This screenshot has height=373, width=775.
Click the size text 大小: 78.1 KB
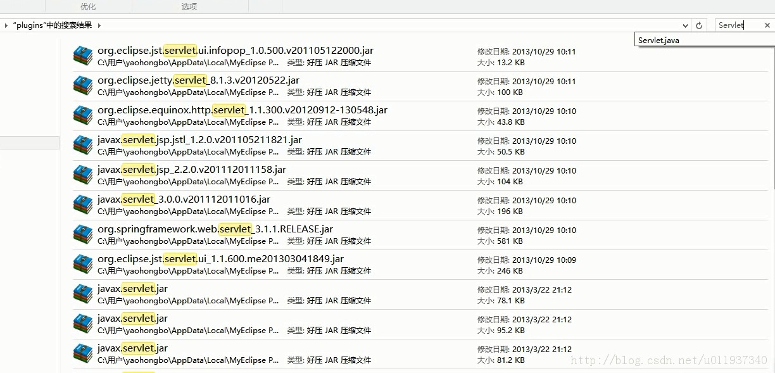[501, 301]
